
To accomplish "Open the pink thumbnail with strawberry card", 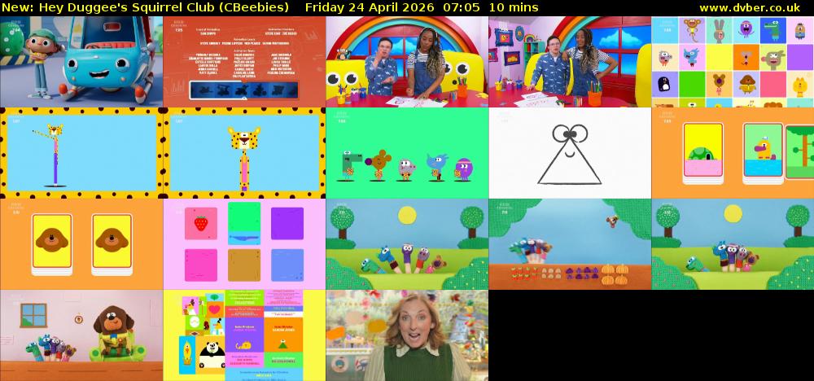I will pos(244,244).
